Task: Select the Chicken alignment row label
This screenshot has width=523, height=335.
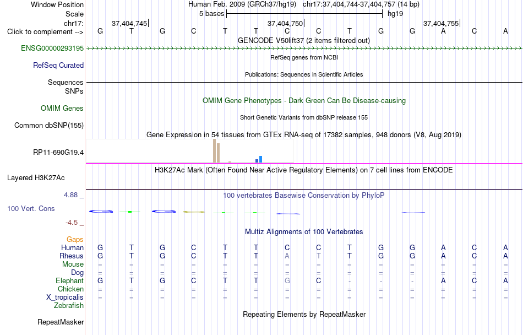Action: click(x=70, y=289)
